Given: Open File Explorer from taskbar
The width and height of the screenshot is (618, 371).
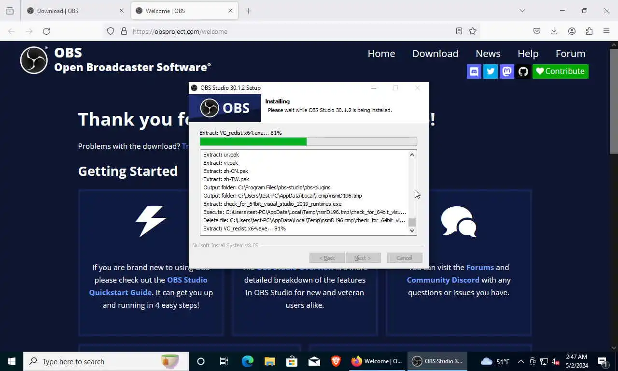Looking at the screenshot, I should coord(270,361).
